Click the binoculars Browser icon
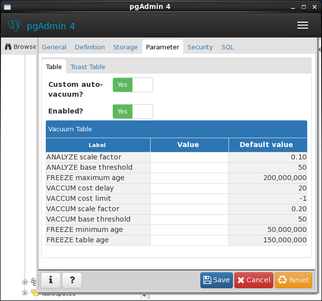 (8, 47)
